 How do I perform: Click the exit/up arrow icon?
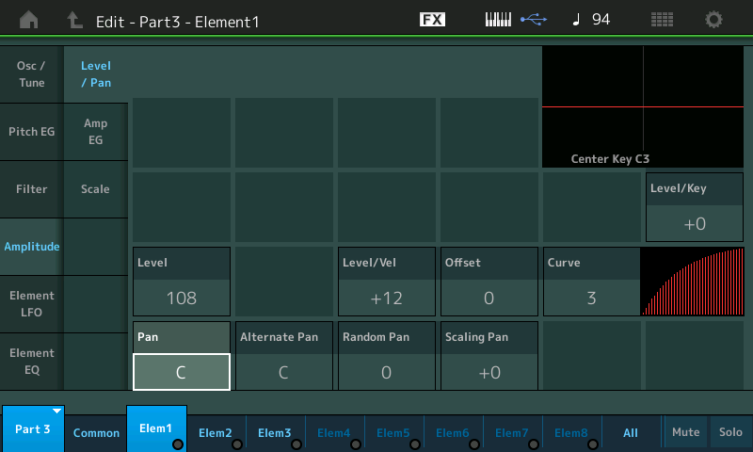(x=73, y=20)
